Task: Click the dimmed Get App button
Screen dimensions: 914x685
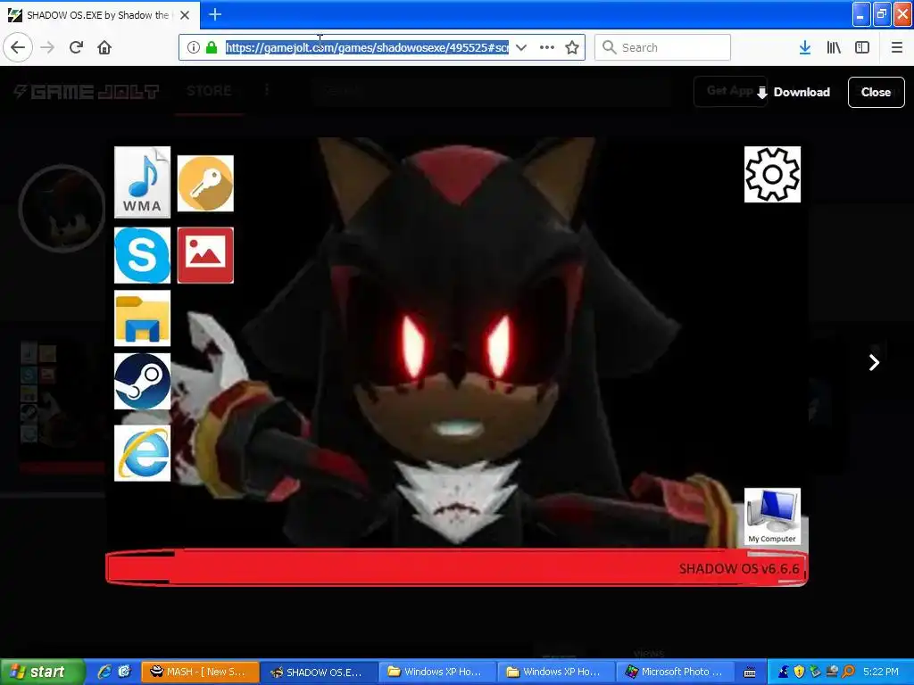Action: (728, 91)
